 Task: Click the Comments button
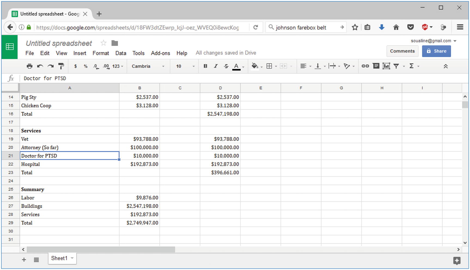pyautogui.click(x=402, y=51)
